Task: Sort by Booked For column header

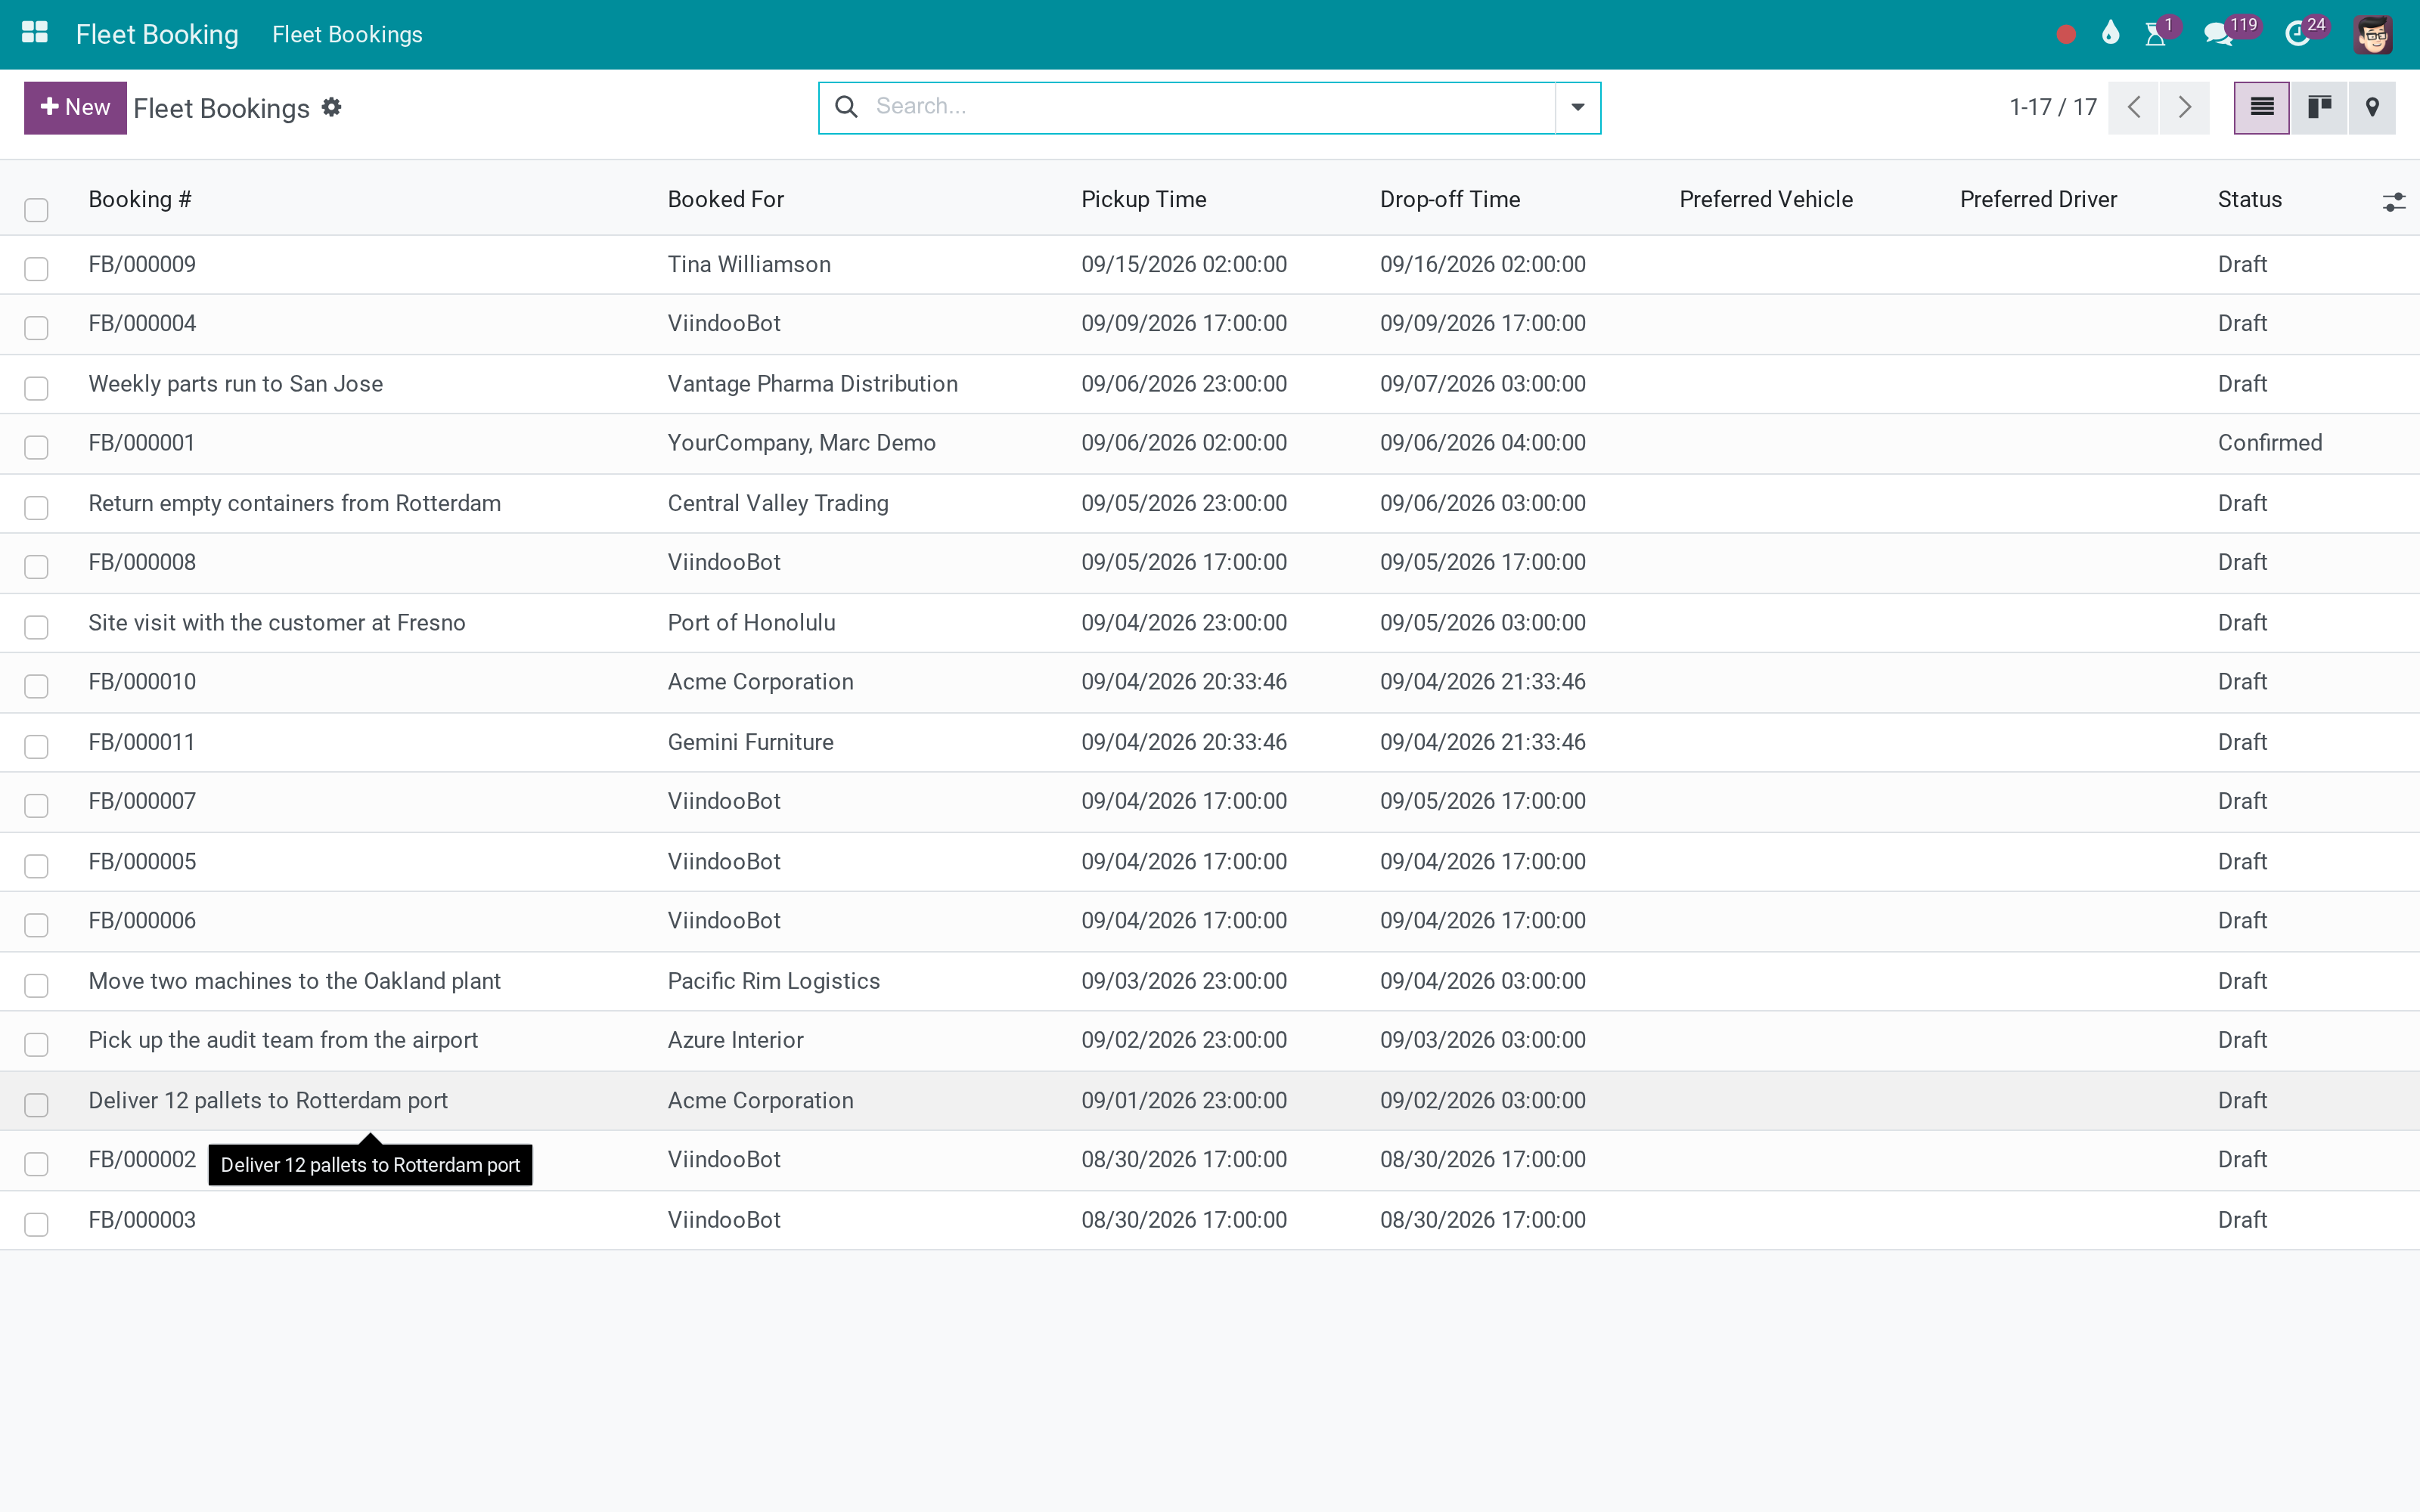Action: coord(726,199)
